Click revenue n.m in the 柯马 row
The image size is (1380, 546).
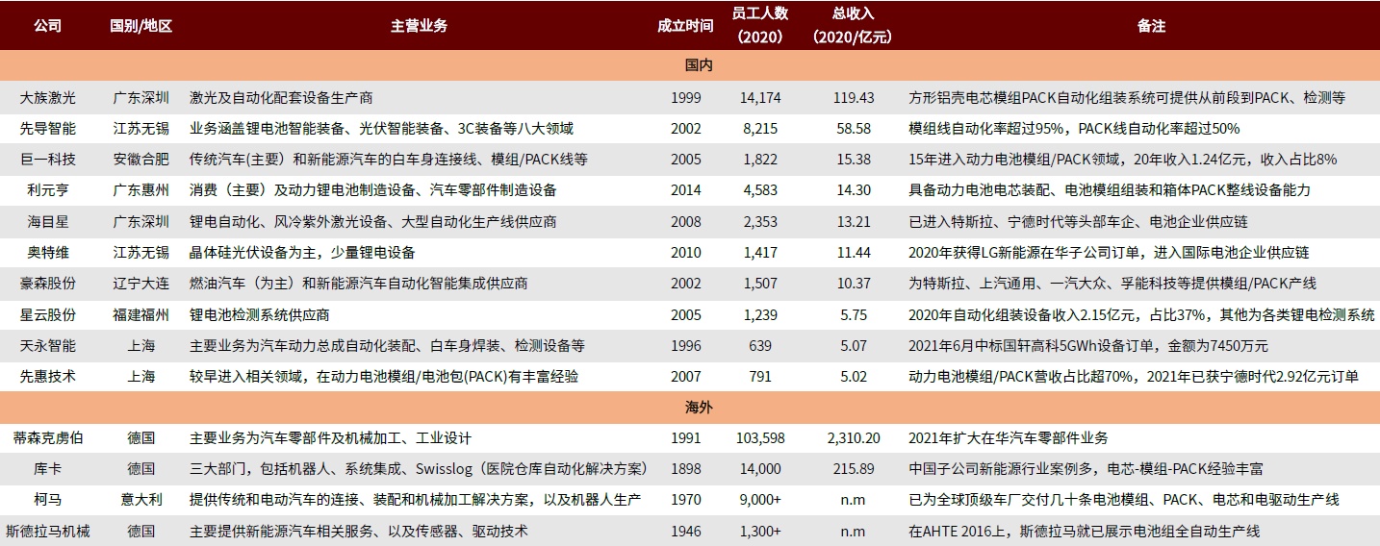pyautogui.click(x=853, y=500)
